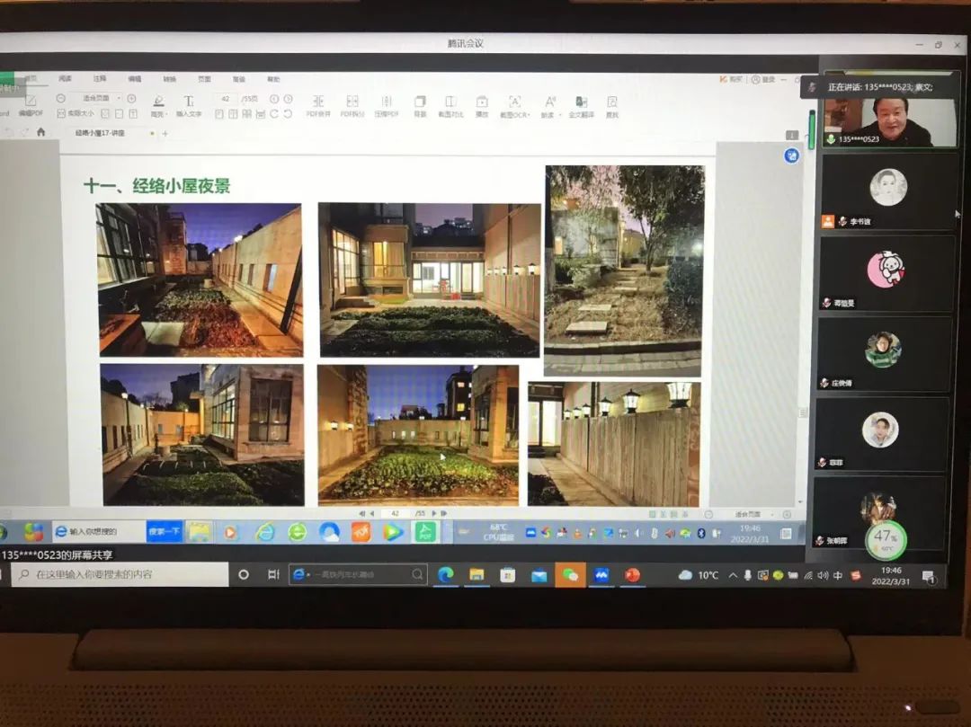Jump to last page in bottom page navigator
This screenshot has width=971, height=727.
click(x=444, y=513)
